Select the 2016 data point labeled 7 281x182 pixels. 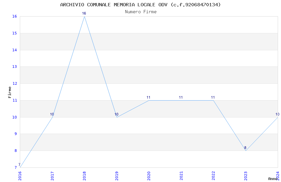pos(20,167)
